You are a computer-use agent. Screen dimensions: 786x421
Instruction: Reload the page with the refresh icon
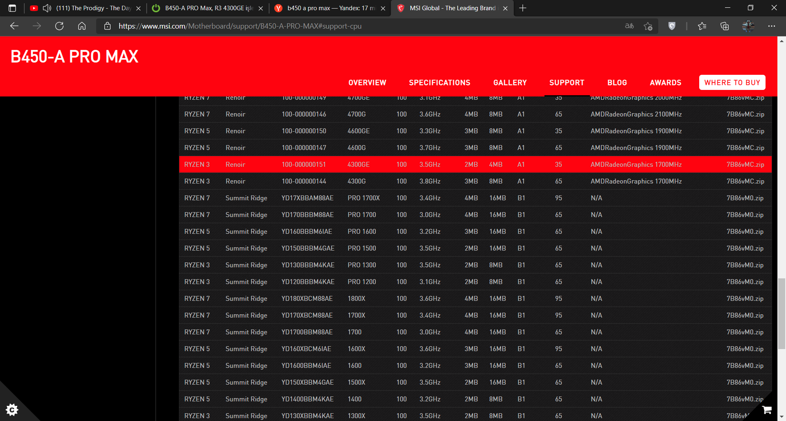point(59,26)
